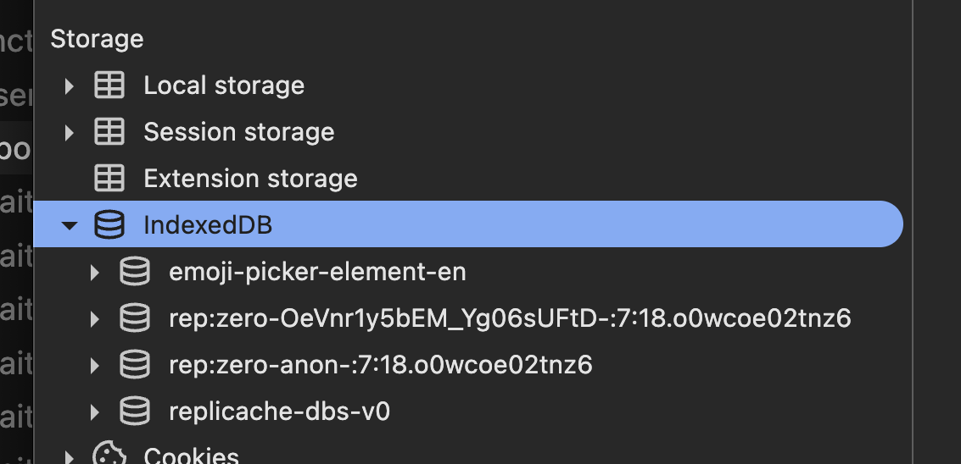Expand the replicache-dbs-v0 database

[x=95, y=412]
